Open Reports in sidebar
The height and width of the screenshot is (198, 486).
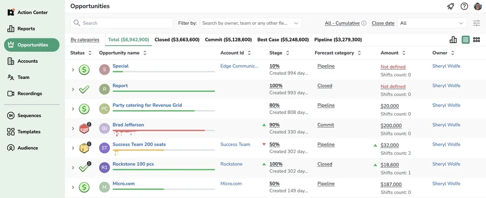click(21, 29)
